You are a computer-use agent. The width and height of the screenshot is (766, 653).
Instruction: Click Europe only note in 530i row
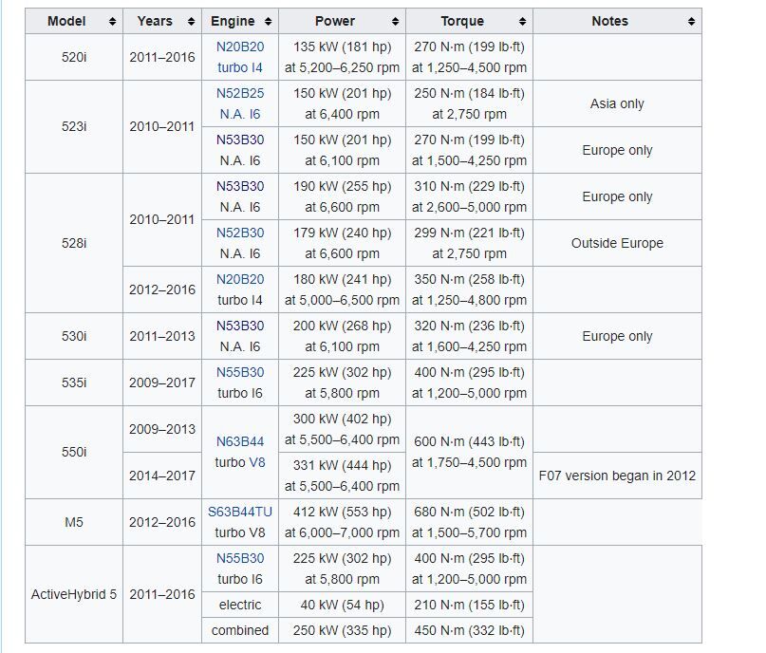617,336
